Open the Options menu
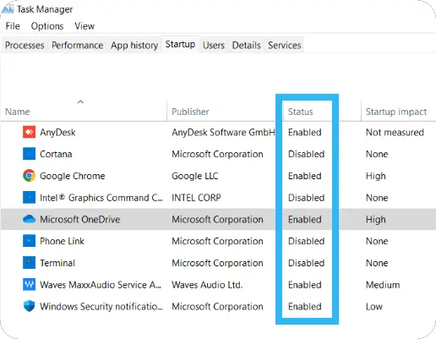This screenshot has width=436, height=339. coord(47,26)
